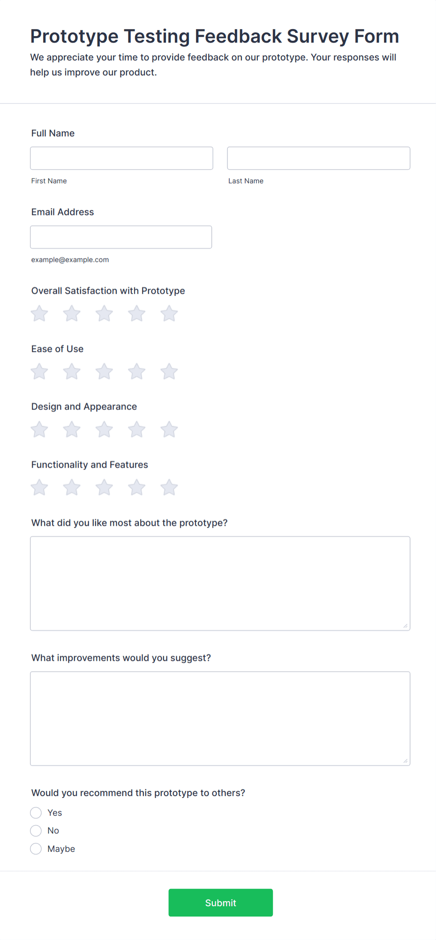This screenshot has height=940, width=436.
Task: Focus the Email Address field
Action: click(121, 237)
